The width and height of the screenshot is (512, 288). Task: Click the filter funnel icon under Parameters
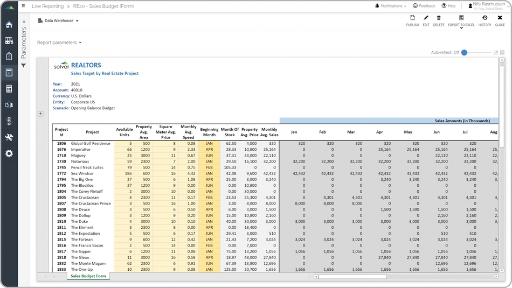[24, 66]
